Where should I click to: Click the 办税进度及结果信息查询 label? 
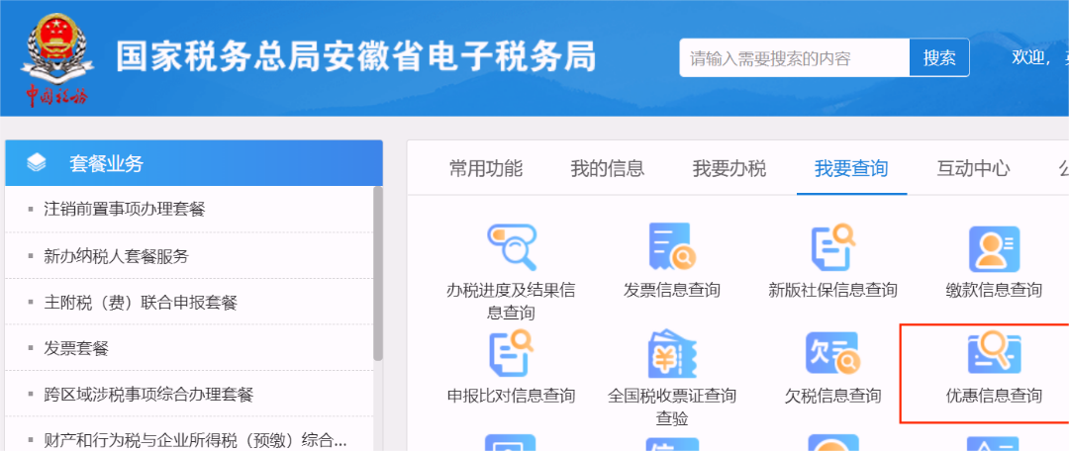[x=511, y=301]
